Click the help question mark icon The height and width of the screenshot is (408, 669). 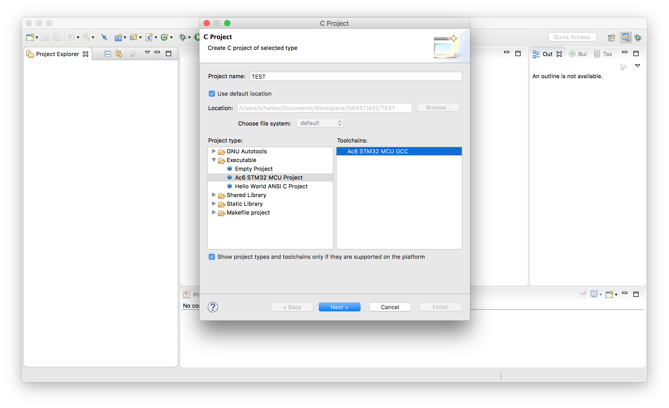pyautogui.click(x=213, y=307)
